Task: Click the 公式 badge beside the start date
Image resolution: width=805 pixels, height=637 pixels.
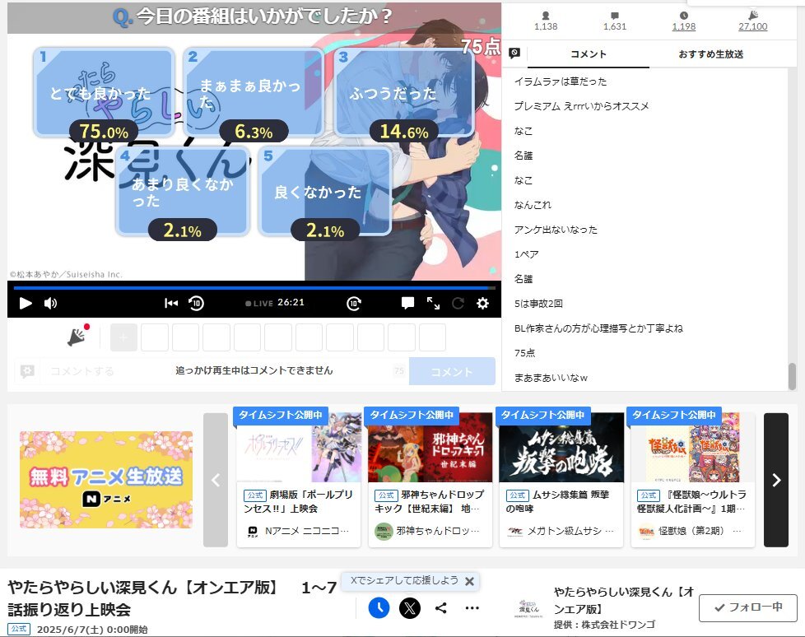Action: point(19,630)
